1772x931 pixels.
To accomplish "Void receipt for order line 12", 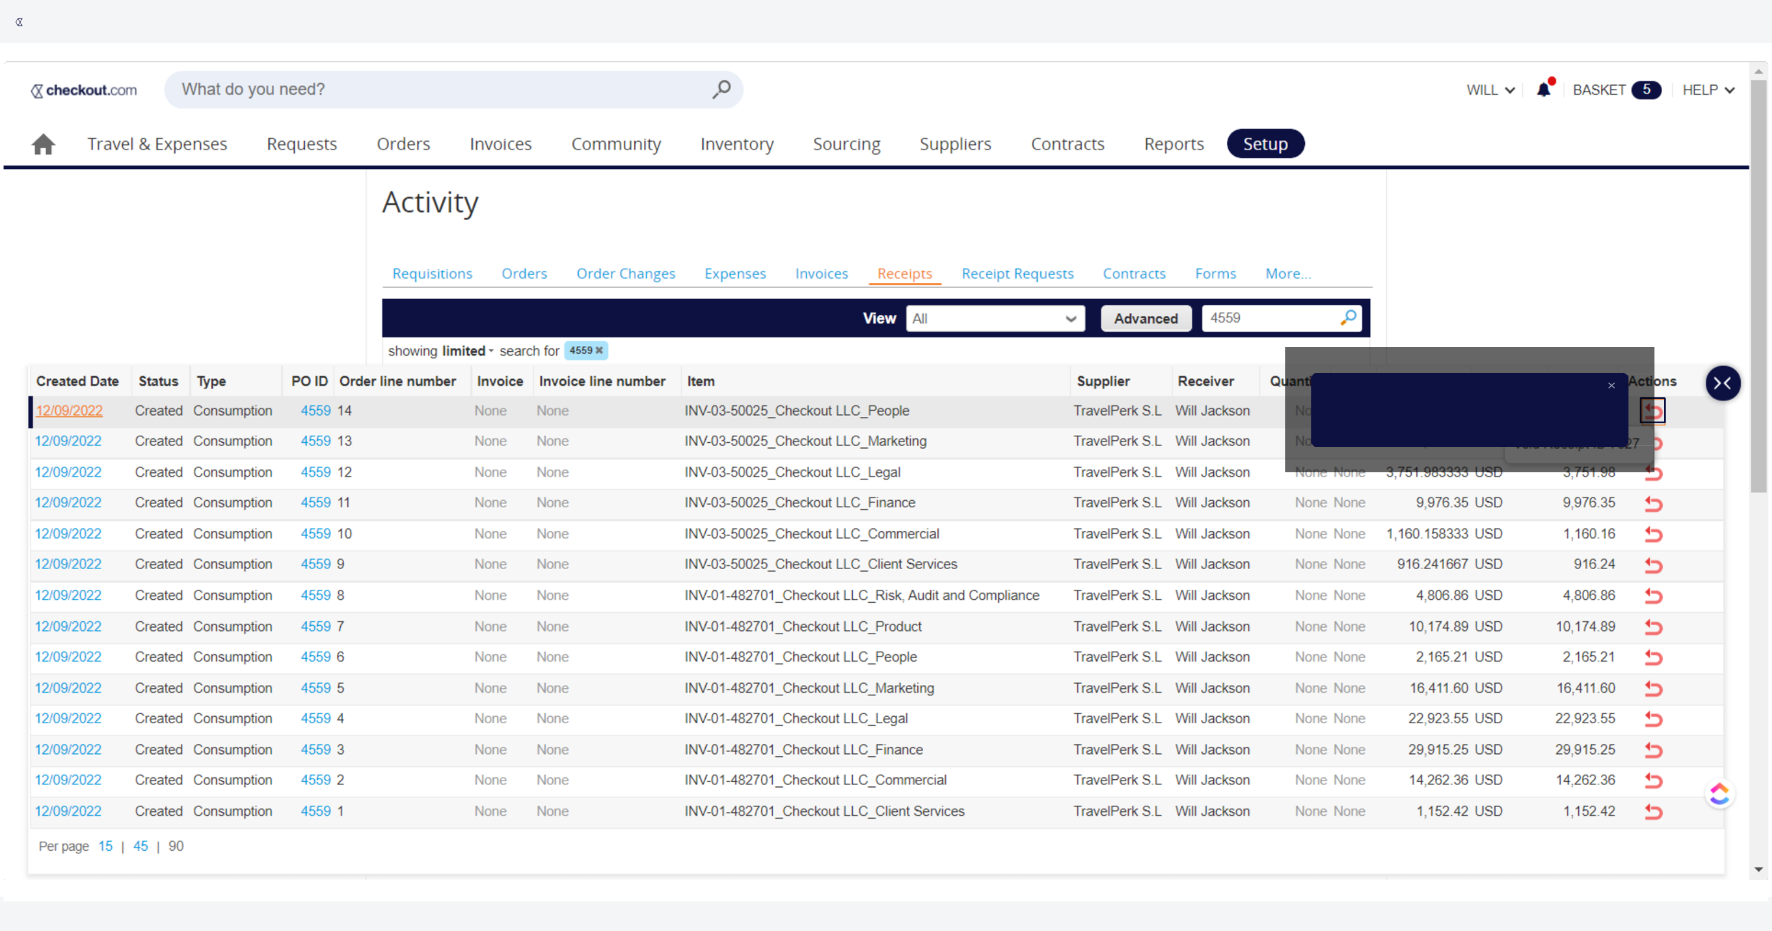I will [1653, 473].
